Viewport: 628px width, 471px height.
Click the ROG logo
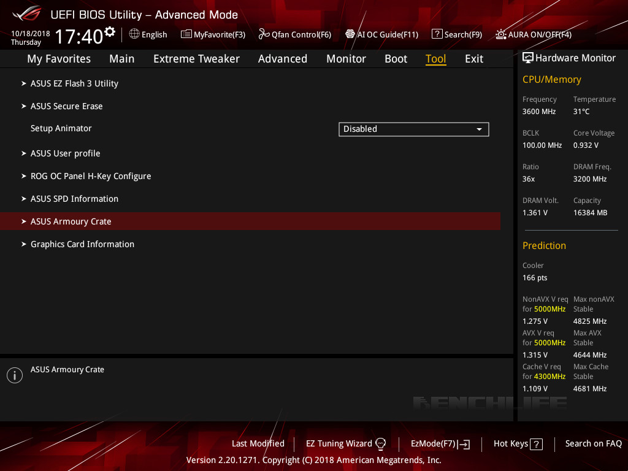point(27,13)
